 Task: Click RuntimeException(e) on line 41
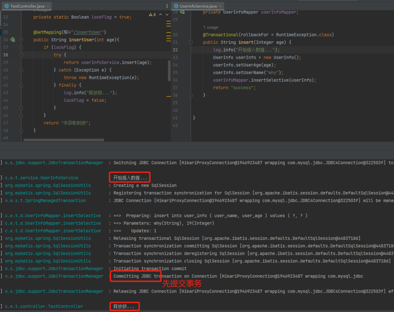113,78
